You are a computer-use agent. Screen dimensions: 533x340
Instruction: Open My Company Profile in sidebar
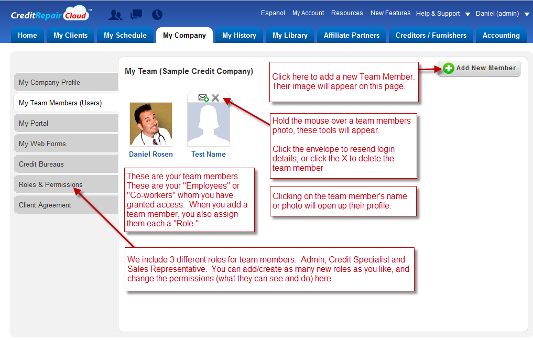(66, 83)
